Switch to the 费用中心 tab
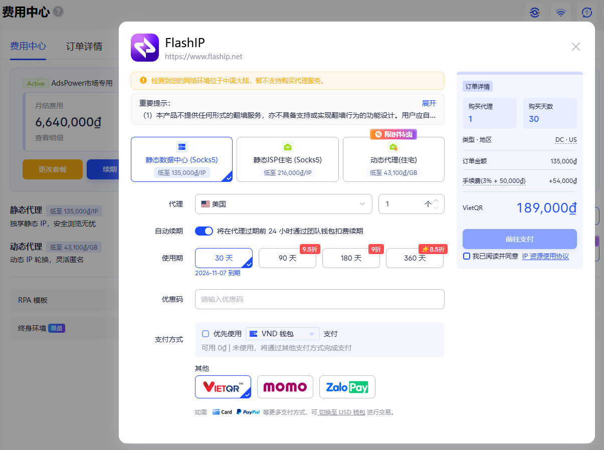Viewport: 604px width, 450px height. point(28,46)
